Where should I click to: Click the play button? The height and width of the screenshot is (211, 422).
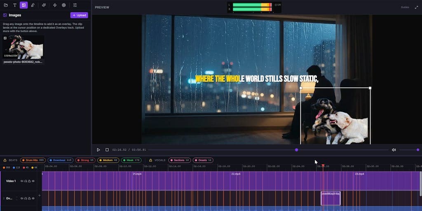point(98,150)
